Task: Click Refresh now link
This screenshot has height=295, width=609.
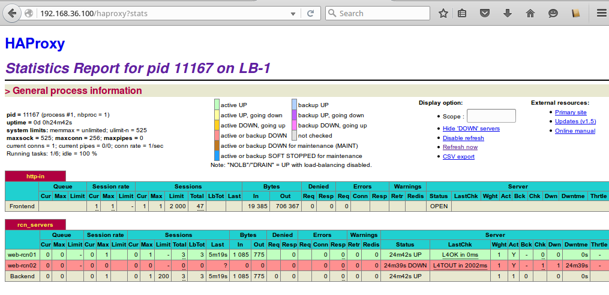Action: click(x=460, y=147)
